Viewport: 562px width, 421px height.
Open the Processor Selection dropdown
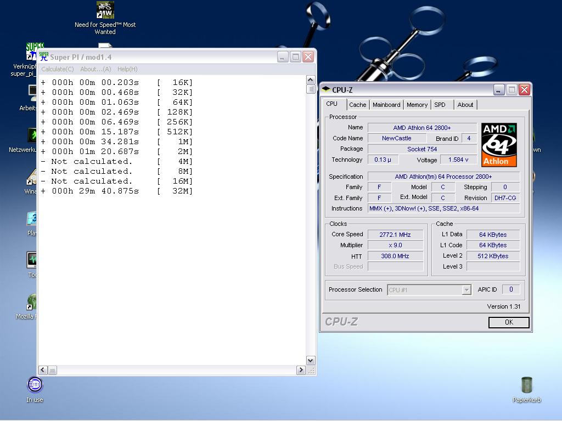click(429, 289)
